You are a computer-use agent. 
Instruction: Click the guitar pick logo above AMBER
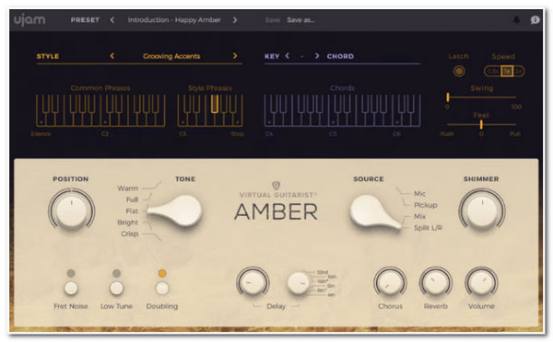276,185
